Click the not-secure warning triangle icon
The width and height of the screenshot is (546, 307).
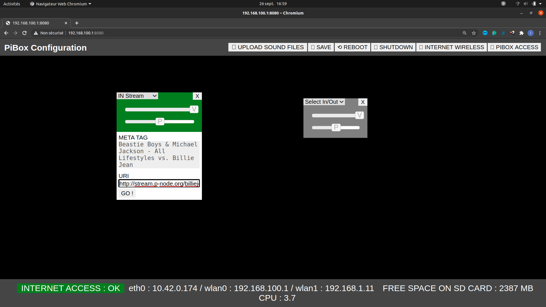click(x=36, y=33)
